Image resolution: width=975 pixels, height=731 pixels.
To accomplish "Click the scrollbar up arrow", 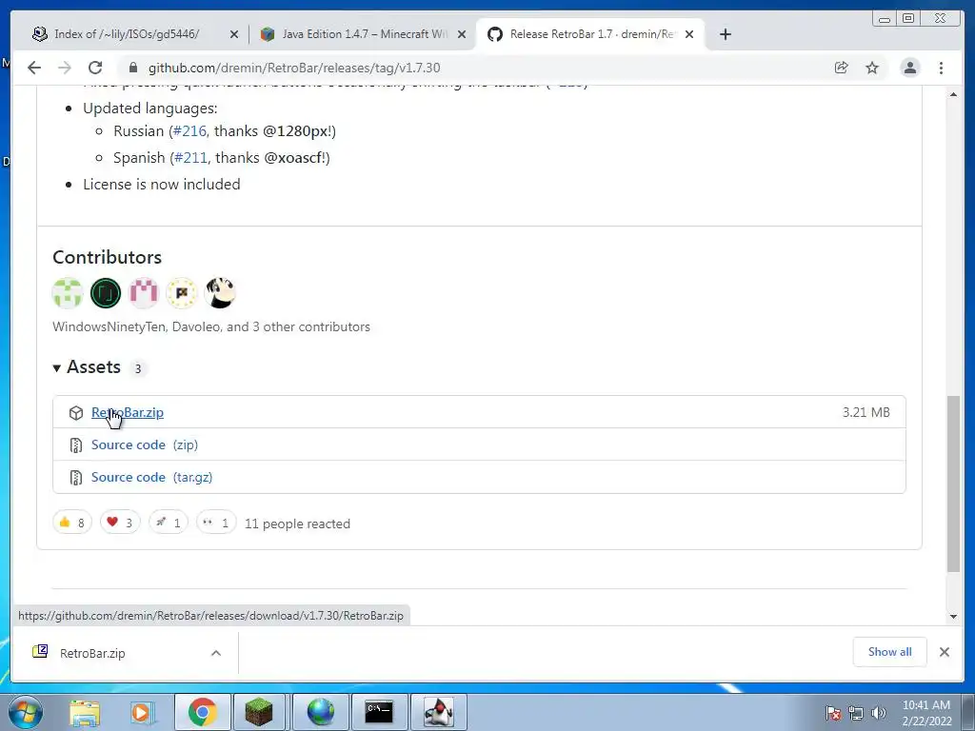I will point(953,94).
